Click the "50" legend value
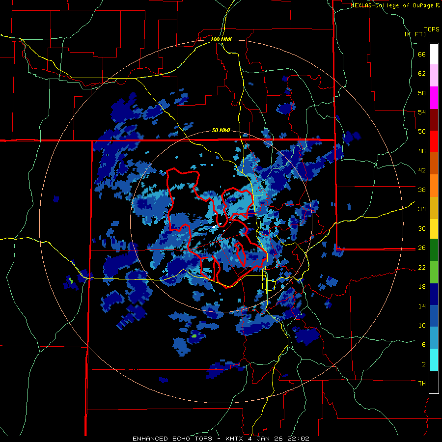The image size is (442, 442). pos(422,131)
